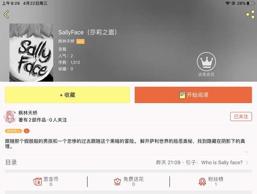257x194 pixels.
Task: Open the author name 枫林天桥 under title
Action: tap(66, 41)
